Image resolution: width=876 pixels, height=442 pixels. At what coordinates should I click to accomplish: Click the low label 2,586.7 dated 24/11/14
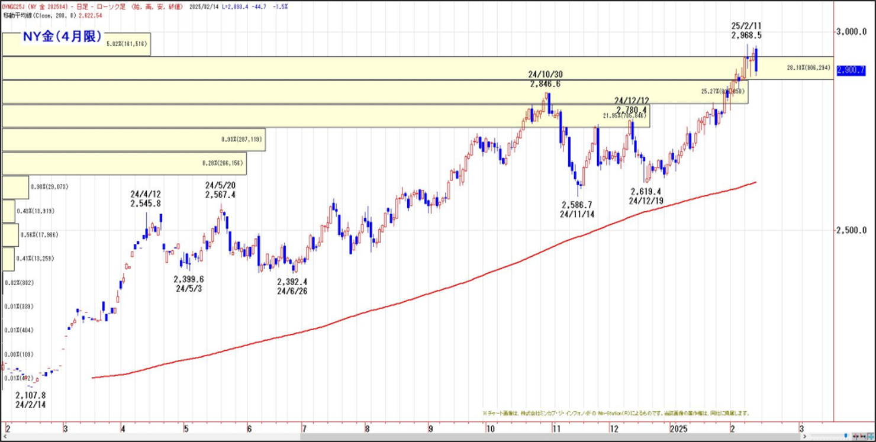tap(577, 209)
